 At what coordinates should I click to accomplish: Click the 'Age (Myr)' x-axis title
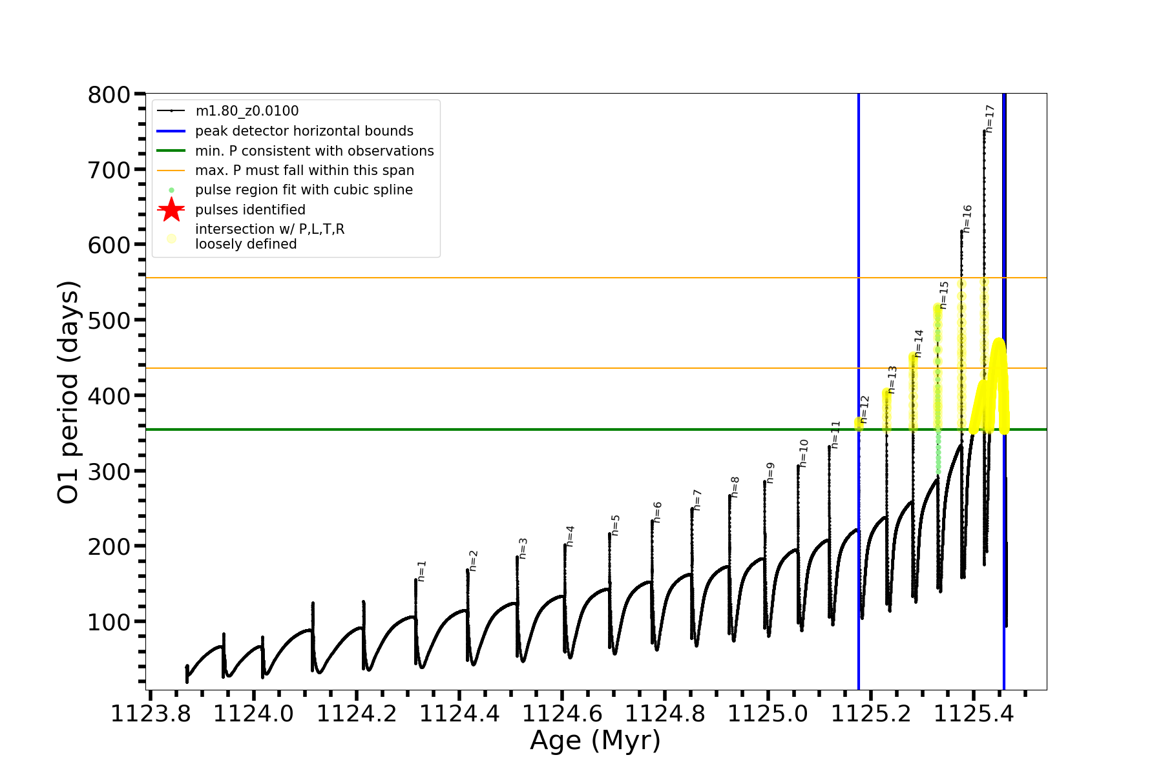tap(595, 740)
